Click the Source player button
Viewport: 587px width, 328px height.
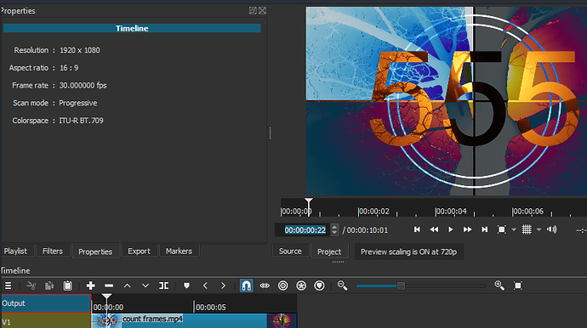click(x=290, y=252)
